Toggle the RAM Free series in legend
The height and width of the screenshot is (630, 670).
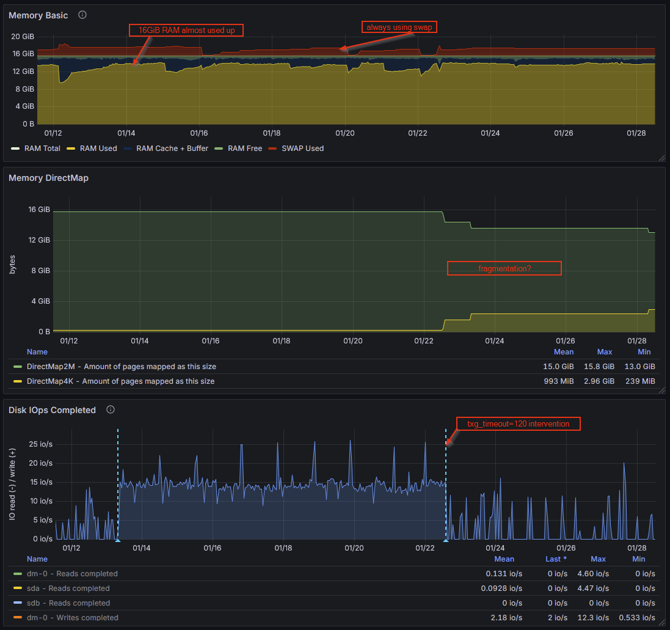[x=245, y=148]
